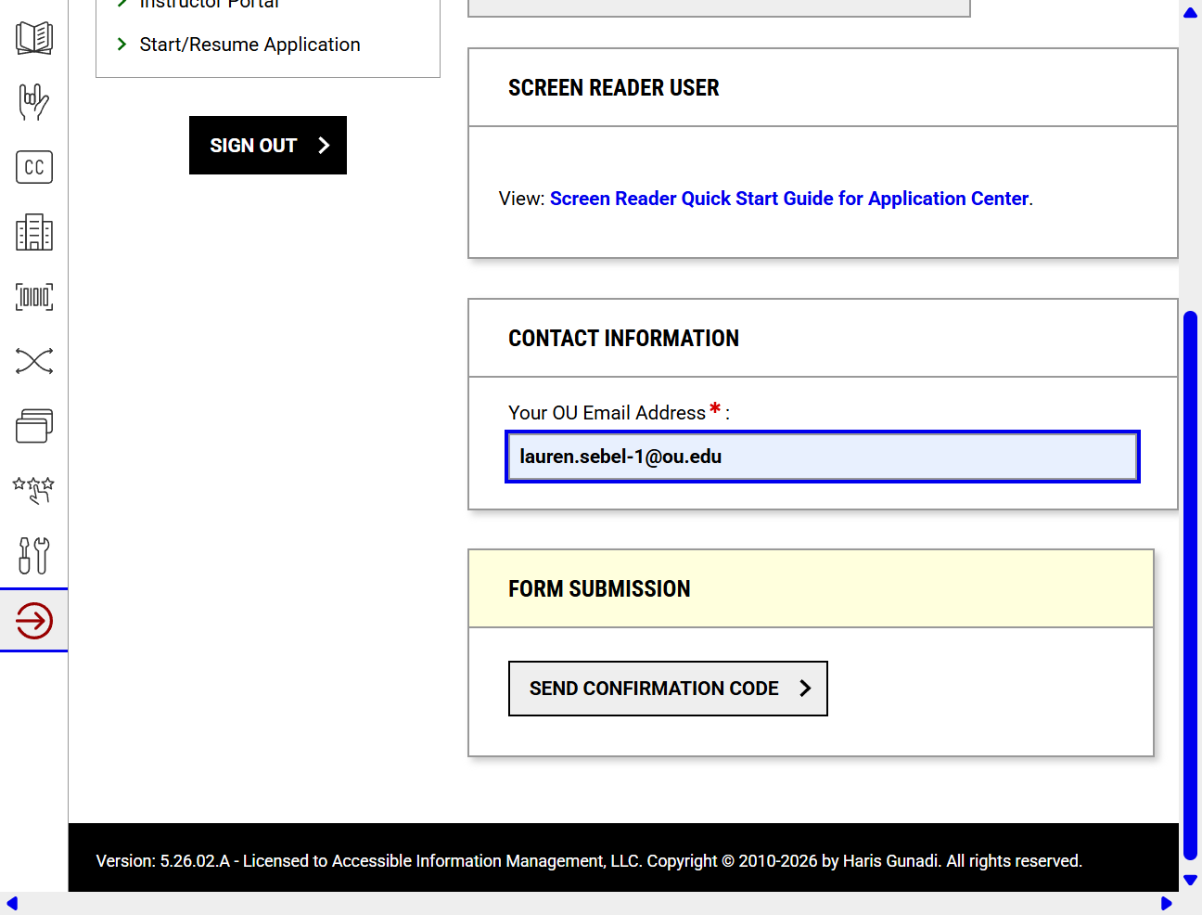Screen dimensions: 1202x915
Task: Click the scroll right arrow
Action: tap(1167, 903)
